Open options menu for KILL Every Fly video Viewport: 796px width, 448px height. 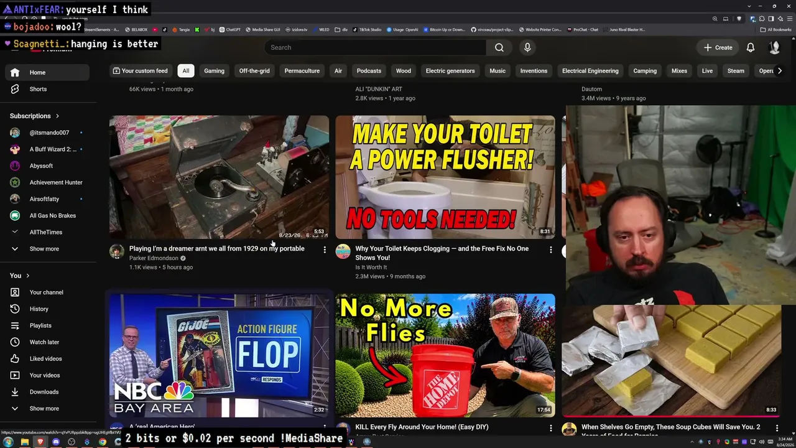[x=550, y=428]
